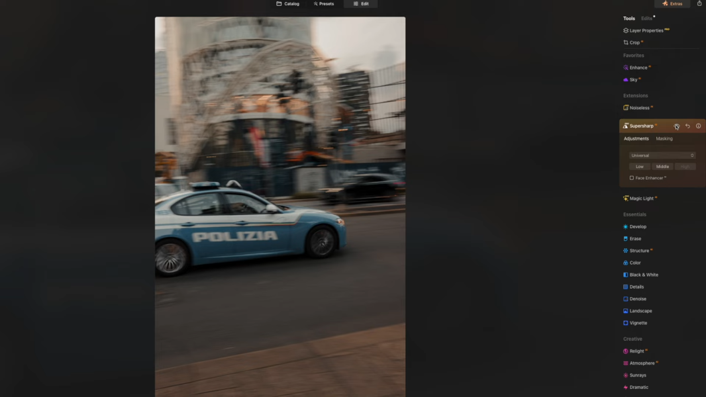Click the Creative section heading
The image size is (706, 397).
[x=632, y=339]
